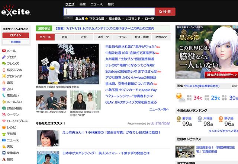The height and width of the screenshot is (164, 238).
Task: Click the bronze rank 3 medal icon
Action: pyautogui.click(x=221, y=119)
